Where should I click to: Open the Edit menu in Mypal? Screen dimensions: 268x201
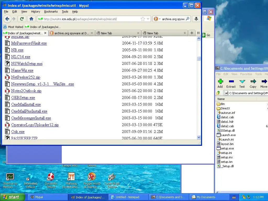(x=15, y=12)
